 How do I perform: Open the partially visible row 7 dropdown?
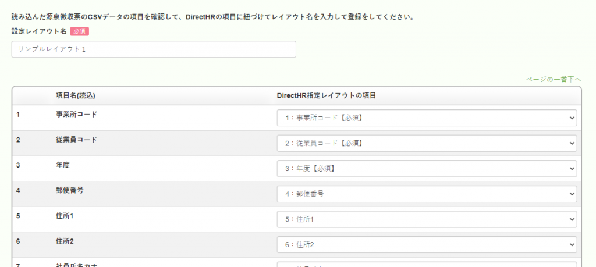[427, 264]
